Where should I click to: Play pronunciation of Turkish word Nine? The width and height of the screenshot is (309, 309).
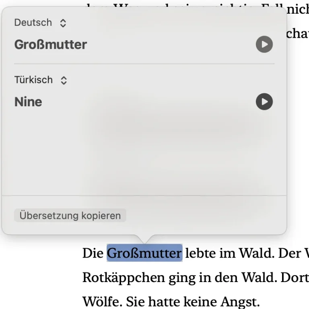tap(264, 101)
